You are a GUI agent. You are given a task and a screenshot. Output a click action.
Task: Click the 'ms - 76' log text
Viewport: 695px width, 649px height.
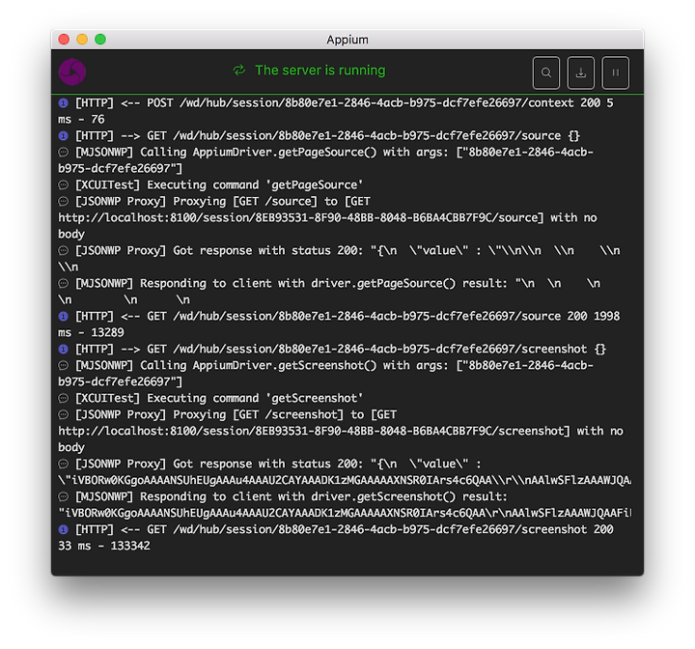pos(81,120)
